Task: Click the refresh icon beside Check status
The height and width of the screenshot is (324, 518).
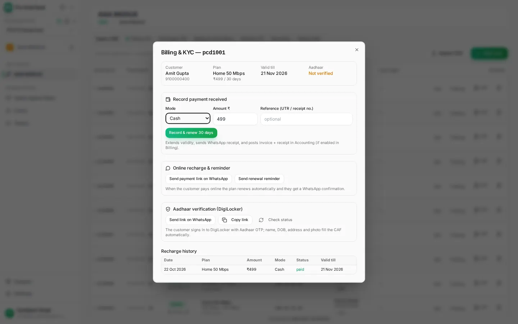Action: 261,220
